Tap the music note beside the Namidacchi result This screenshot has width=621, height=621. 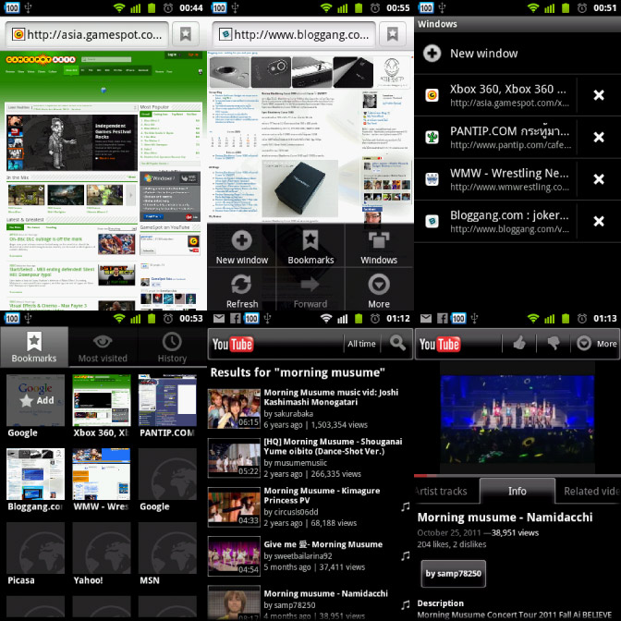click(x=405, y=604)
